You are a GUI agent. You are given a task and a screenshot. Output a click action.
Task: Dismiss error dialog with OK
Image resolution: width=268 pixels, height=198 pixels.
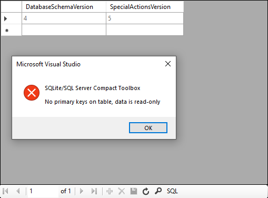[148, 128]
